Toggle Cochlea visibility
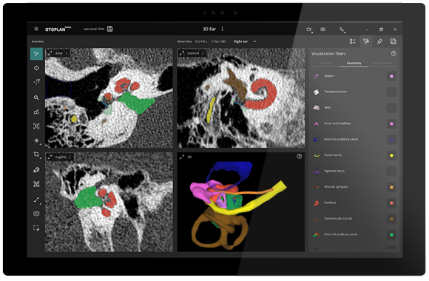 (391, 203)
